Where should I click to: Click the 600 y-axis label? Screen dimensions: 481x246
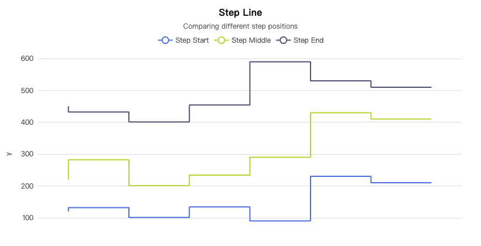28,59
